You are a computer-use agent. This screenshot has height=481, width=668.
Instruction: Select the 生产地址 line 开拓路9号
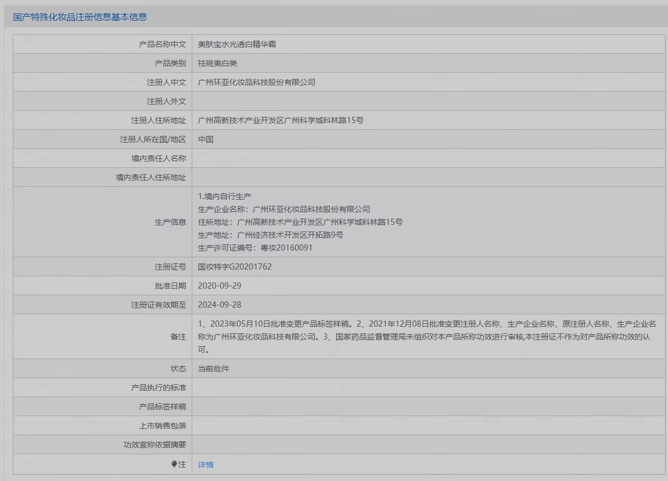pos(271,234)
